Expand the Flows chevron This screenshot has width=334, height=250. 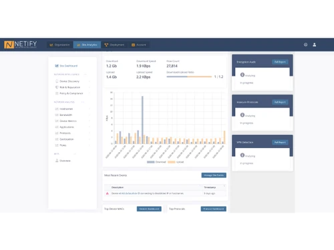click(x=90, y=145)
